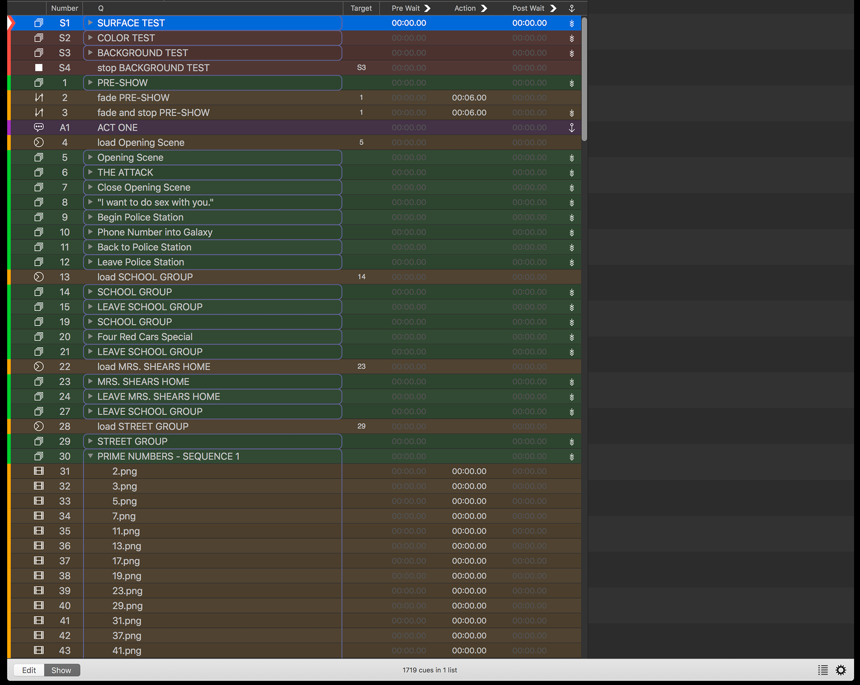The image size is (860, 685).
Task: Click the memo cue icon on A1
Action: pos(39,127)
